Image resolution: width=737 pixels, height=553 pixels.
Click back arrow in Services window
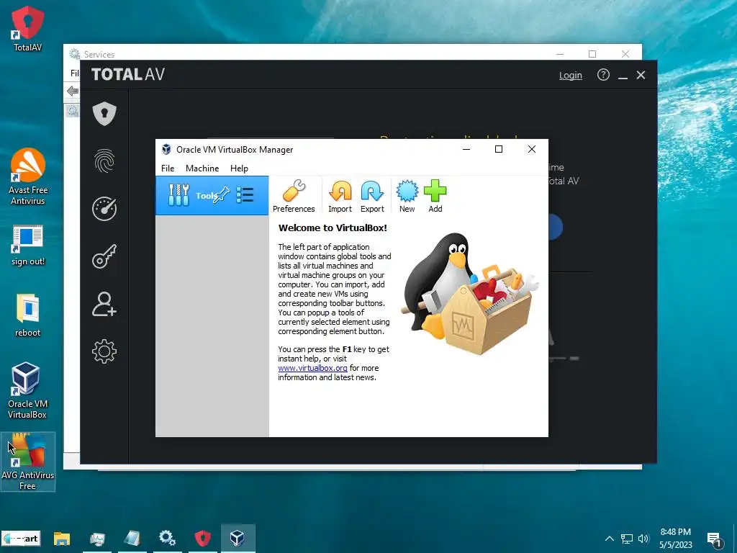pyautogui.click(x=73, y=91)
